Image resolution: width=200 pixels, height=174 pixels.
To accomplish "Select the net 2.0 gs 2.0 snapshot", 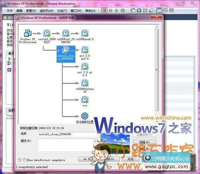I will click(85, 70).
